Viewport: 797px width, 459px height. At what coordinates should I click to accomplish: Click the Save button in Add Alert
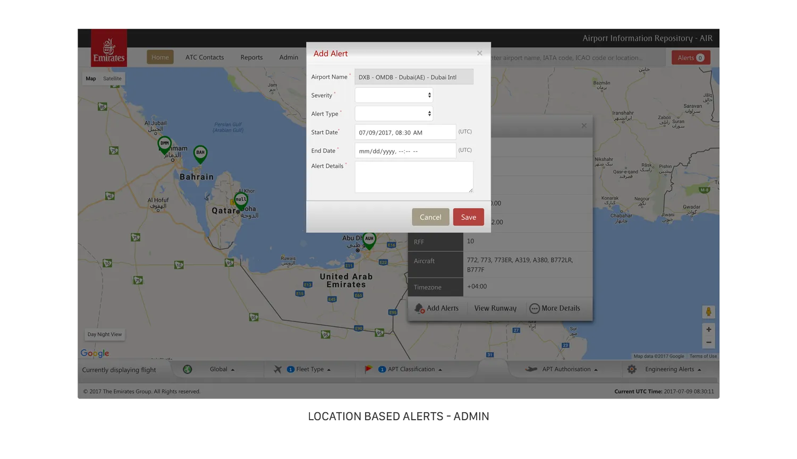pos(468,217)
